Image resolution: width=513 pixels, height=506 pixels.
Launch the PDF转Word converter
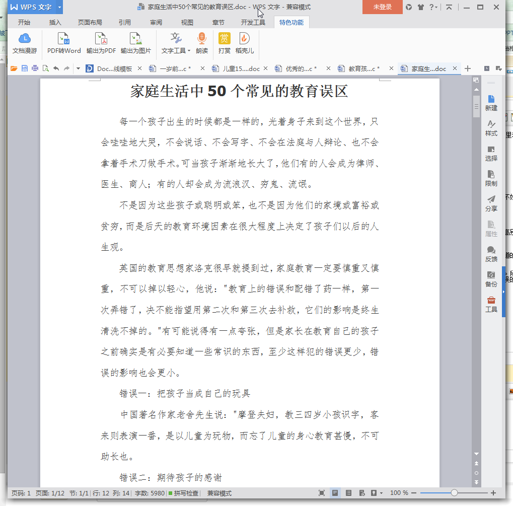pos(64,43)
